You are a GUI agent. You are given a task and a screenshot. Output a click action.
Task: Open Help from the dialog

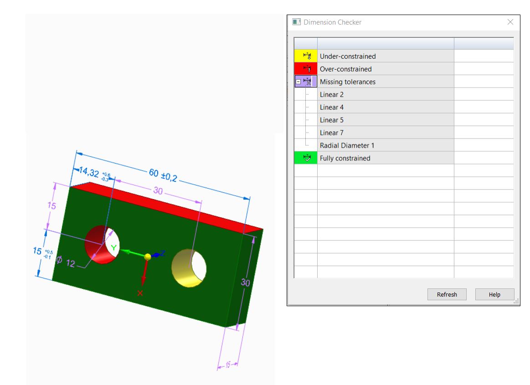494,294
